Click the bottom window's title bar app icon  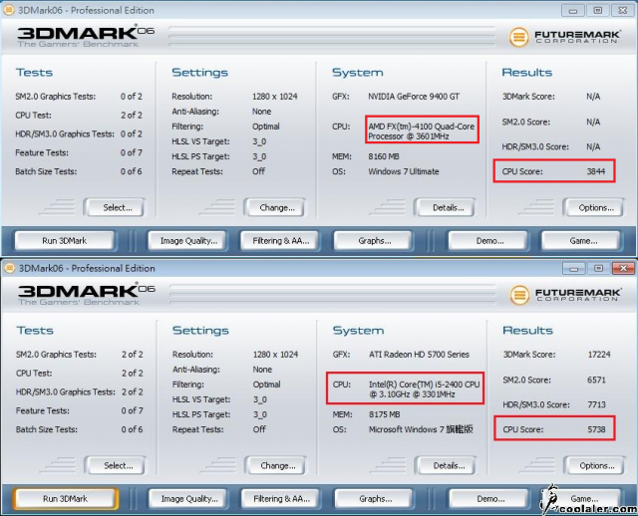(x=9, y=268)
